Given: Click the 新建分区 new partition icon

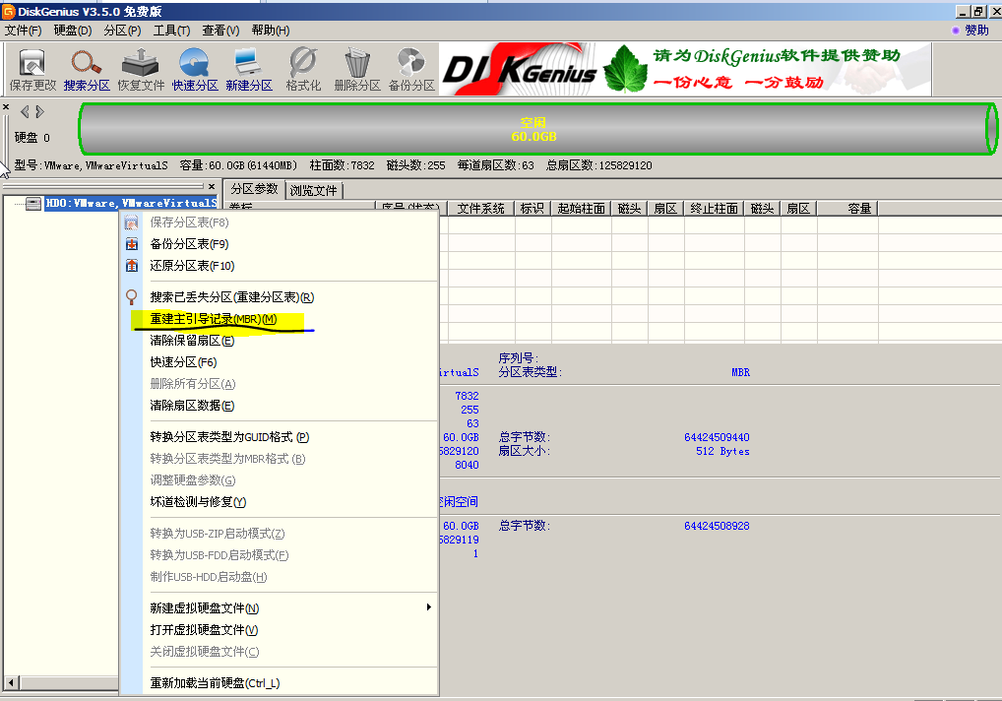Looking at the screenshot, I should click(x=248, y=69).
